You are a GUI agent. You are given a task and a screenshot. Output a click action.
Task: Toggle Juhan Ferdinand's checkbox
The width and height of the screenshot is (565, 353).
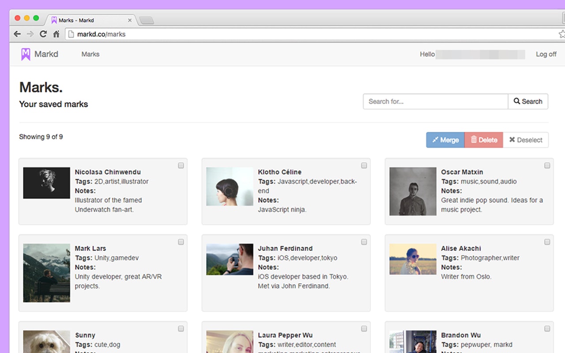pos(364,242)
